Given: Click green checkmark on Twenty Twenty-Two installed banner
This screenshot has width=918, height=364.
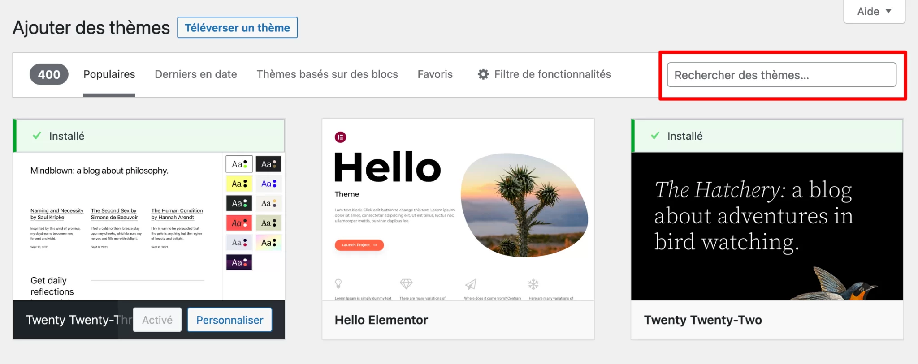Looking at the screenshot, I should click(x=655, y=136).
